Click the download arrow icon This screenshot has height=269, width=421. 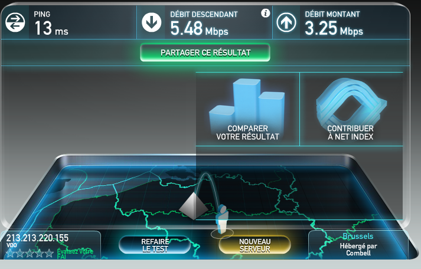[x=152, y=22]
